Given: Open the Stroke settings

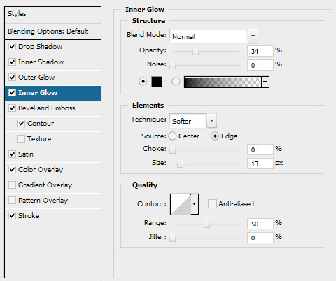Looking at the screenshot, I should coord(29,216).
